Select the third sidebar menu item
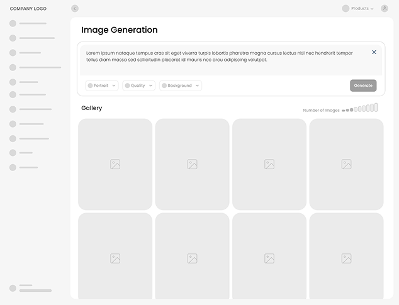The image size is (399, 305). 30,53
